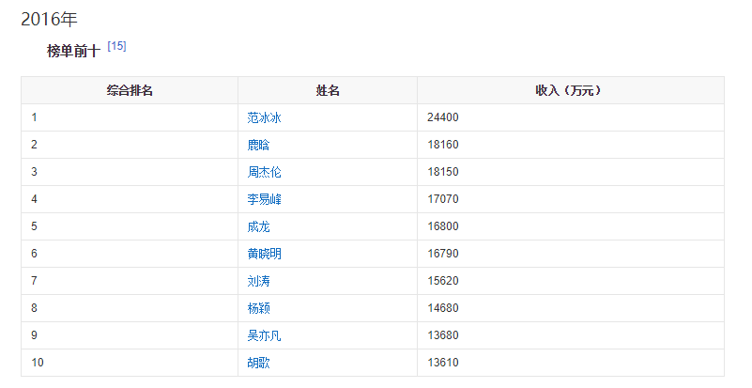Viewport: 752px width, 388px height.
Task: Click the 鹿晗 link in the table
Action: pyautogui.click(x=258, y=145)
